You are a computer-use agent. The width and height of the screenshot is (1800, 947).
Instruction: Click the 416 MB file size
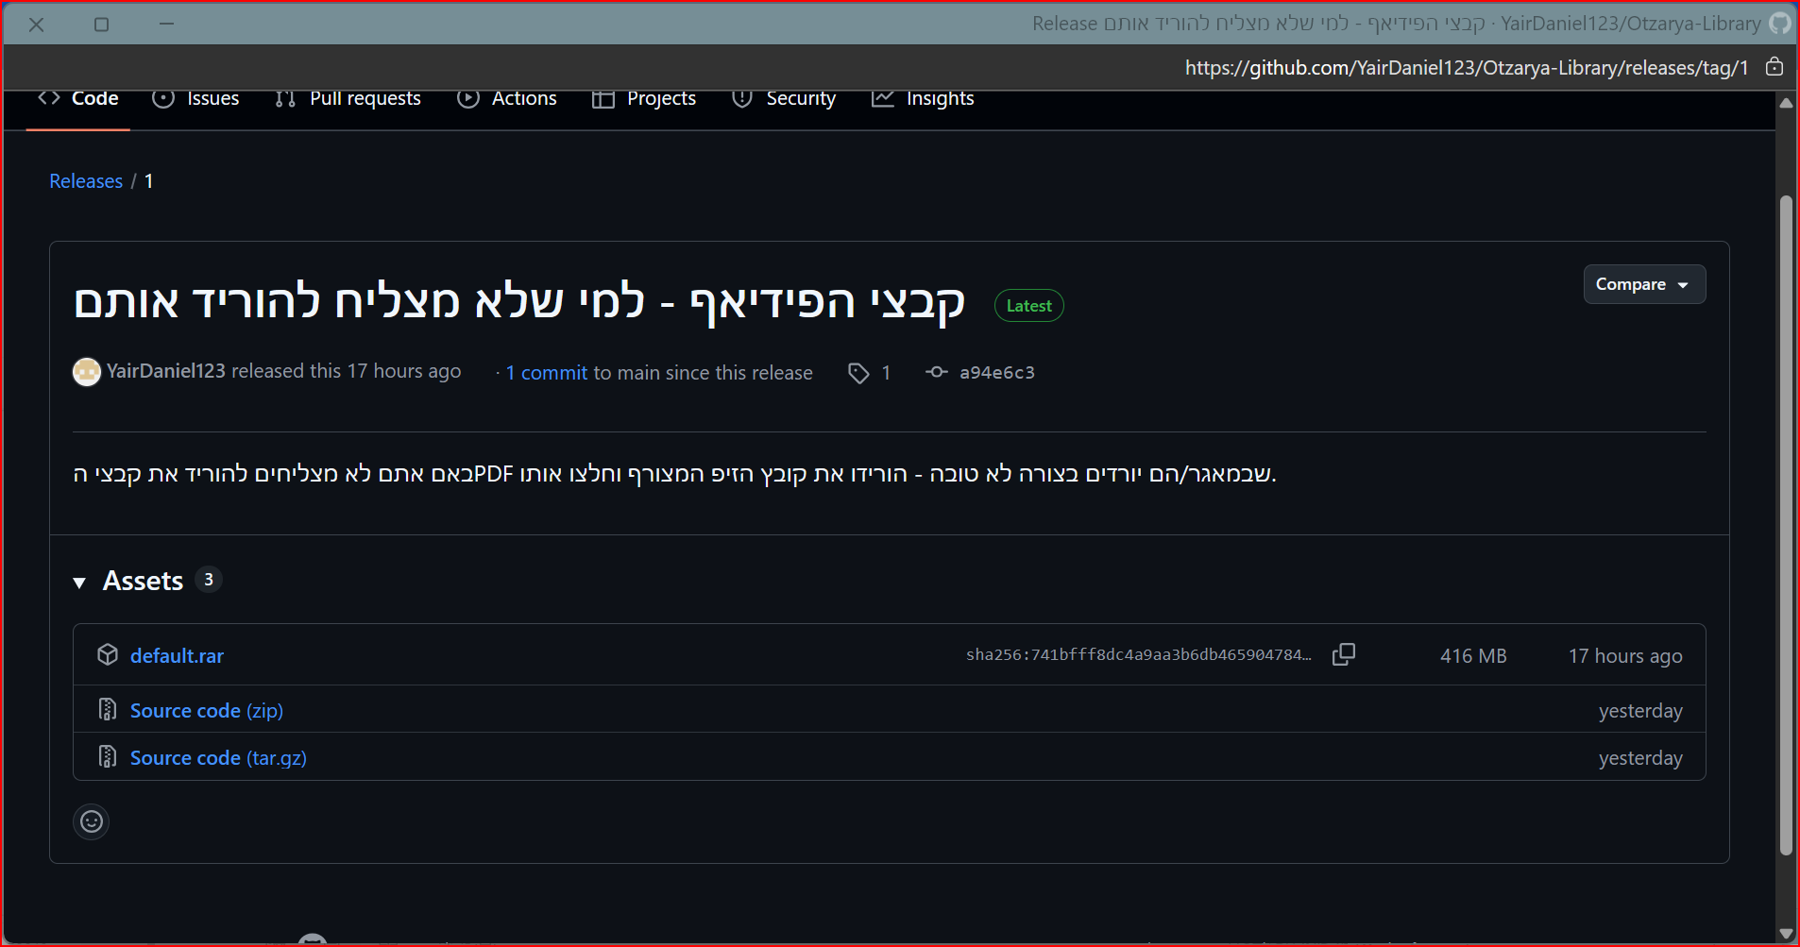pos(1473,656)
